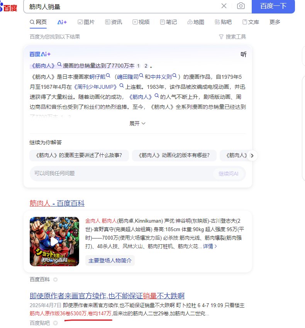Expand the AI answer with 展开
Image resolution: width=305 pixels, height=328 pixels.
pyautogui.click(x=137, y=123)
